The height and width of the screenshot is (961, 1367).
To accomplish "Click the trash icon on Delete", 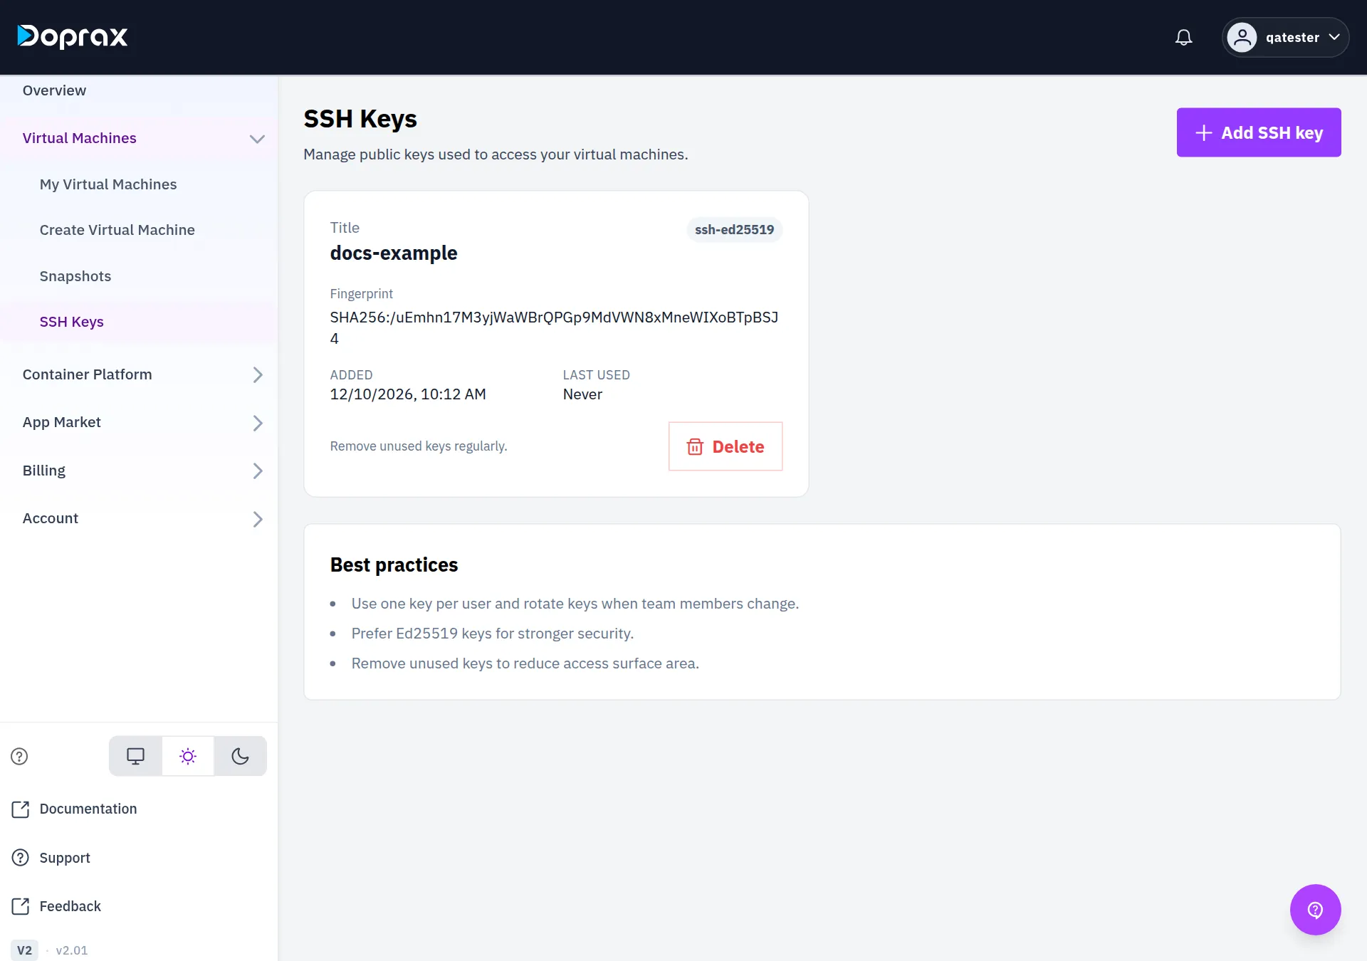I will pyautogui.click(x=695, y=446).
